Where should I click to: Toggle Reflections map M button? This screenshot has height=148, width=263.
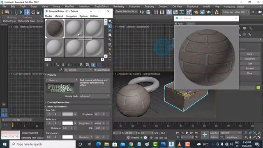tap(75, 123)
